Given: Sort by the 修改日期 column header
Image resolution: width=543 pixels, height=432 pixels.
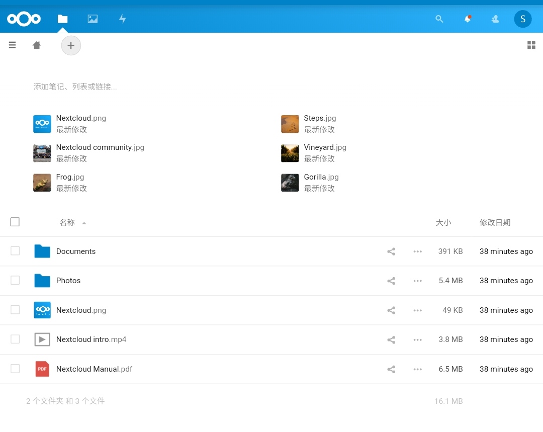Looking at the screenshot, I should (x=495, y=222).
